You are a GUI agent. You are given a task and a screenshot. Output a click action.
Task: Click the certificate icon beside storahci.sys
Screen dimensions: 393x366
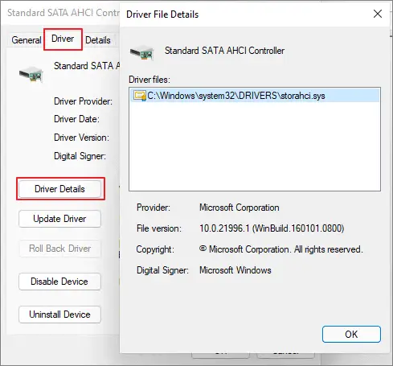tap(140, 96)
